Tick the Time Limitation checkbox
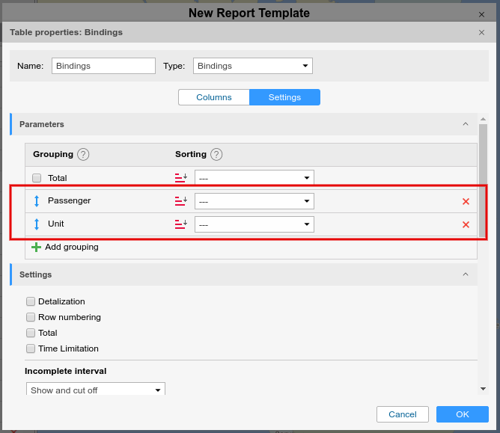The image size is (500, 433). [x=31, y=348]
